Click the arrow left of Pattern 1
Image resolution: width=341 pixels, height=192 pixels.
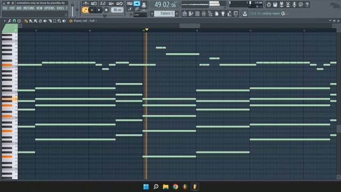coord(152,14)
